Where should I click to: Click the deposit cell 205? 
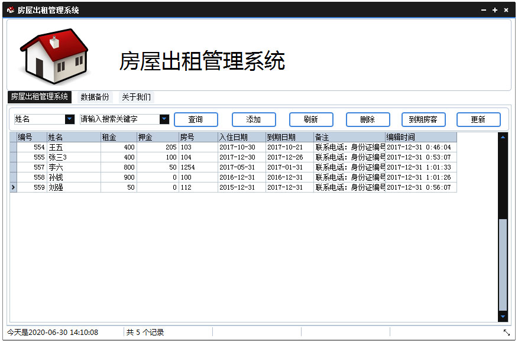coord(158,147)
